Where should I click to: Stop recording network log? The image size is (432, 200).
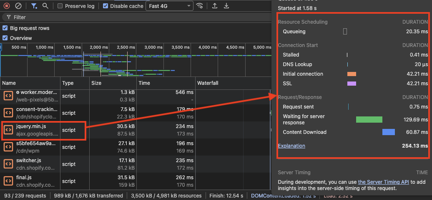[x=7, y=6]
